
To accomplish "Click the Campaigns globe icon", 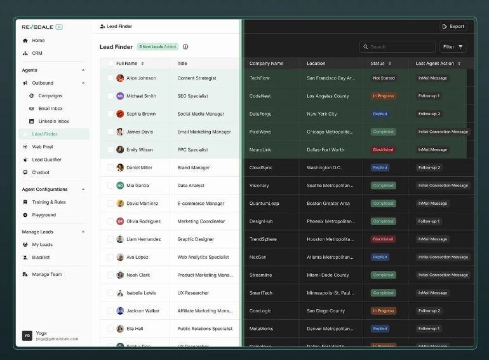I will click(x=32, y=95).
